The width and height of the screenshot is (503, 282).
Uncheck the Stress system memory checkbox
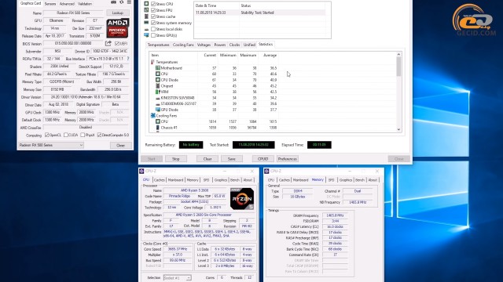pos(153,23)
